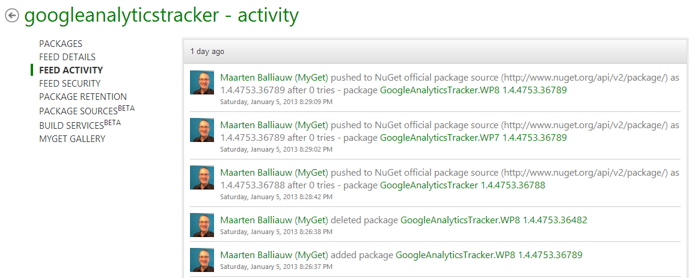
Task: Click avatar on the deleted package entry
Action: point(202,225)
